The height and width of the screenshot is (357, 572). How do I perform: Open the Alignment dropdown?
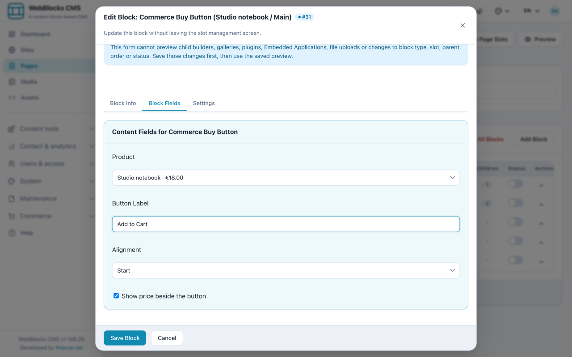(286, 270)
